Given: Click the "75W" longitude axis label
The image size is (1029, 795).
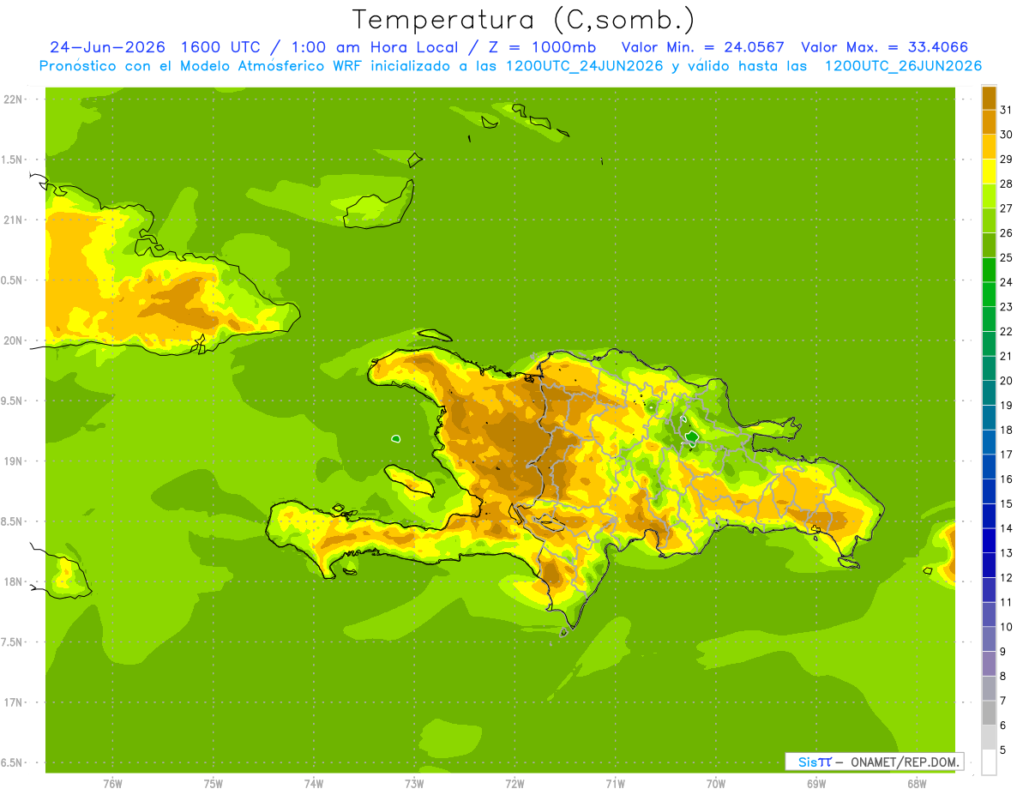Looking at the screenshot, I should click(214, 784).
